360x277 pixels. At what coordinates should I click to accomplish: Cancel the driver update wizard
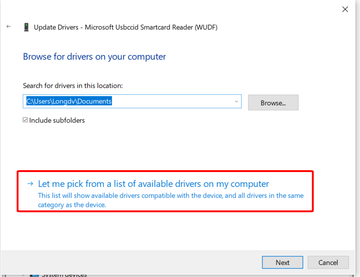click(328, 262)
